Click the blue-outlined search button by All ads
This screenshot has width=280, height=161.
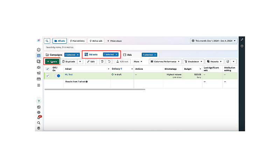(47, 41)
